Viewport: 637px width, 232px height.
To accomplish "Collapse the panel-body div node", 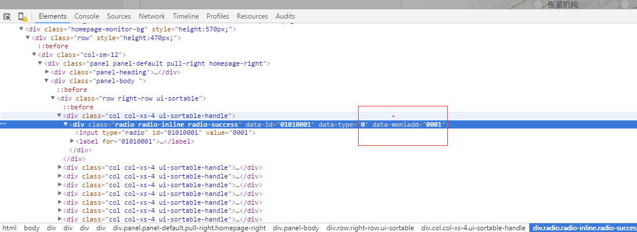I will [x=47, y=81].
